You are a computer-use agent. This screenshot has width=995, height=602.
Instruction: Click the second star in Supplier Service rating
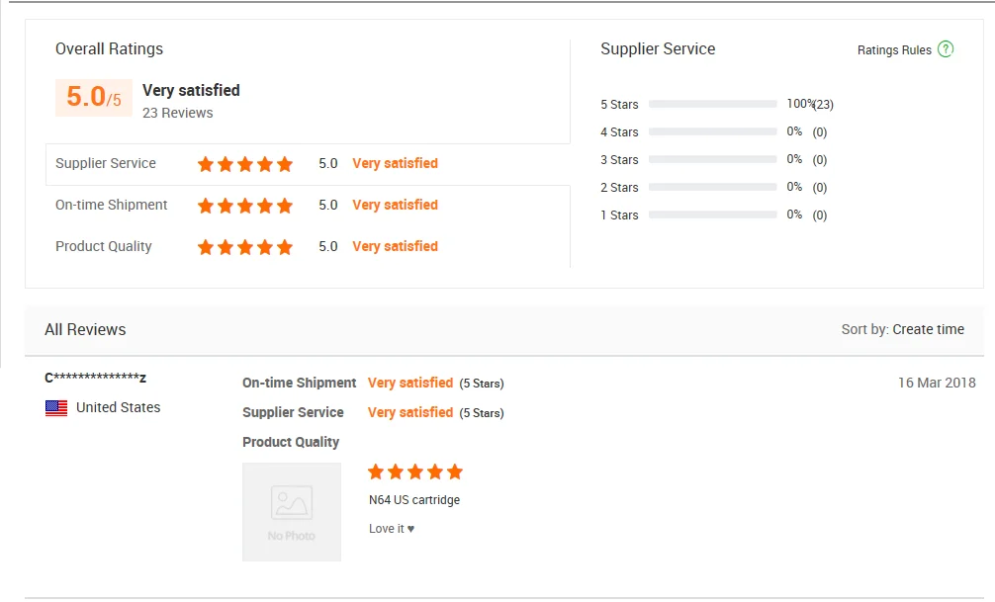(x=226, y=164)
